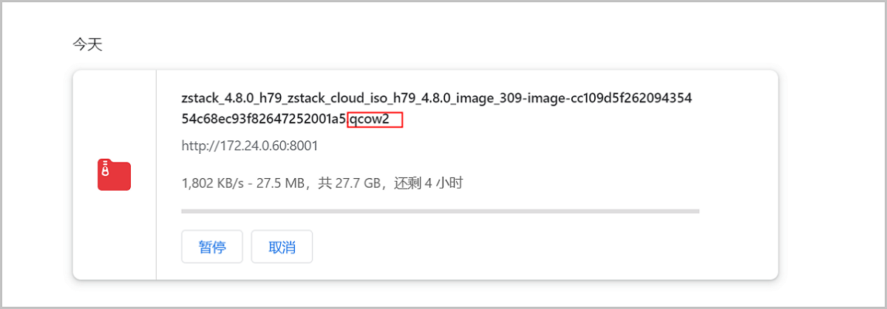Click the vertical divider beside the file icon
Screen dimensions: 887x309
coord(156,176)
